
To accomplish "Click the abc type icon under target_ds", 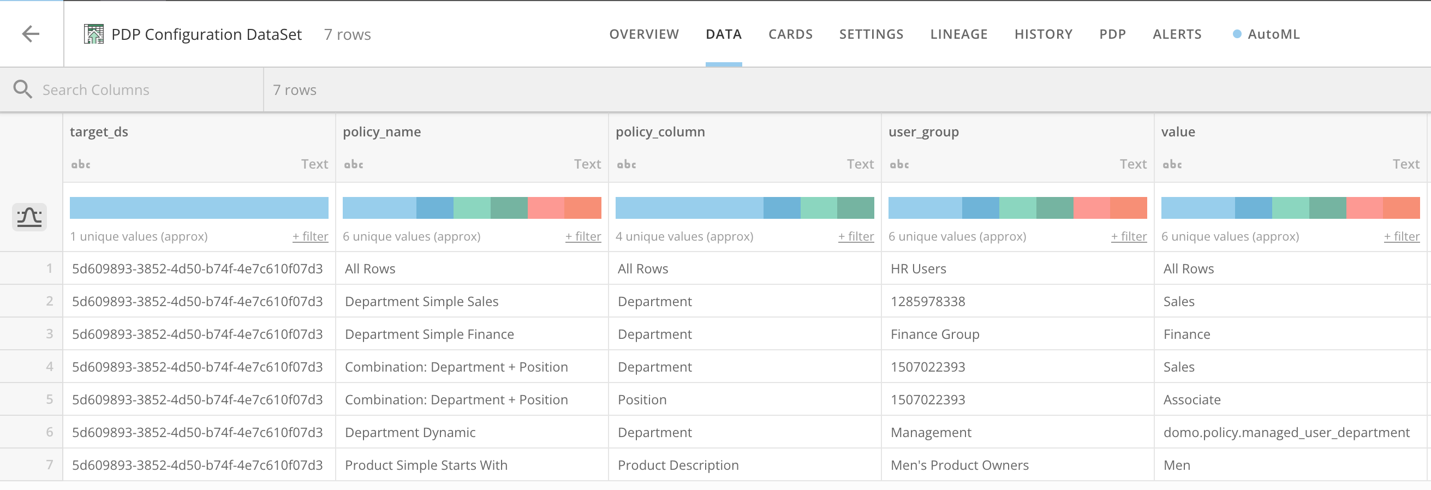I will pos(81,164).
